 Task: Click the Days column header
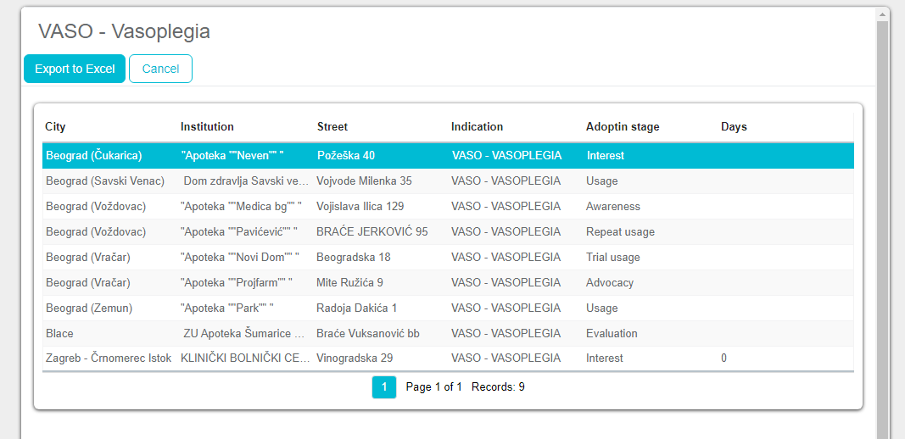734,126
